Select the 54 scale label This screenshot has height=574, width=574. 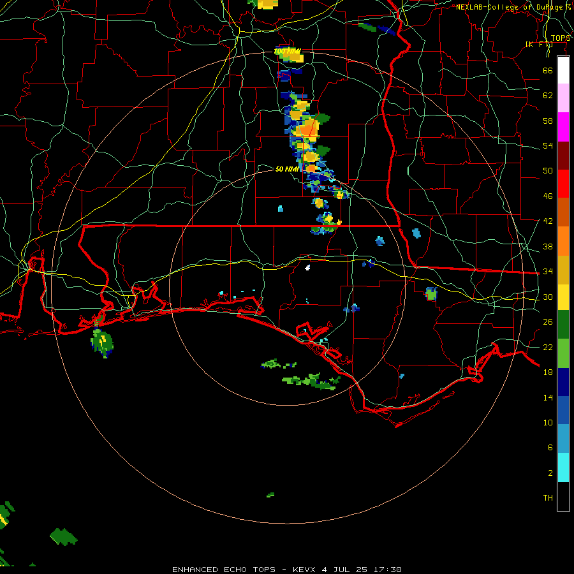pyautogui.click(x=548, y=145)
